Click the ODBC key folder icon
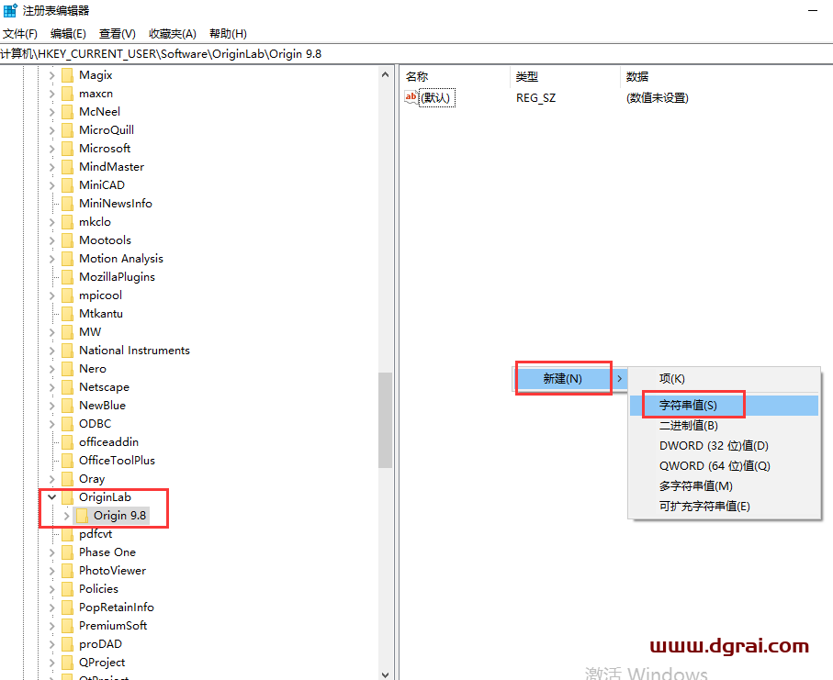The height and width of the screenshot is (680, 833). click(x=67, y=423)
